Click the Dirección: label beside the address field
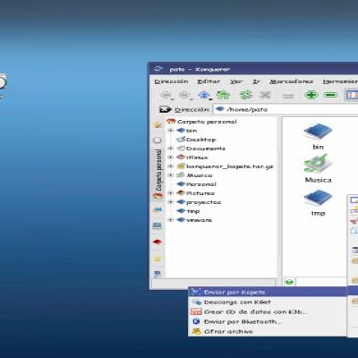The height and width of the screenshot is (358, 358). tap(192, 109)
